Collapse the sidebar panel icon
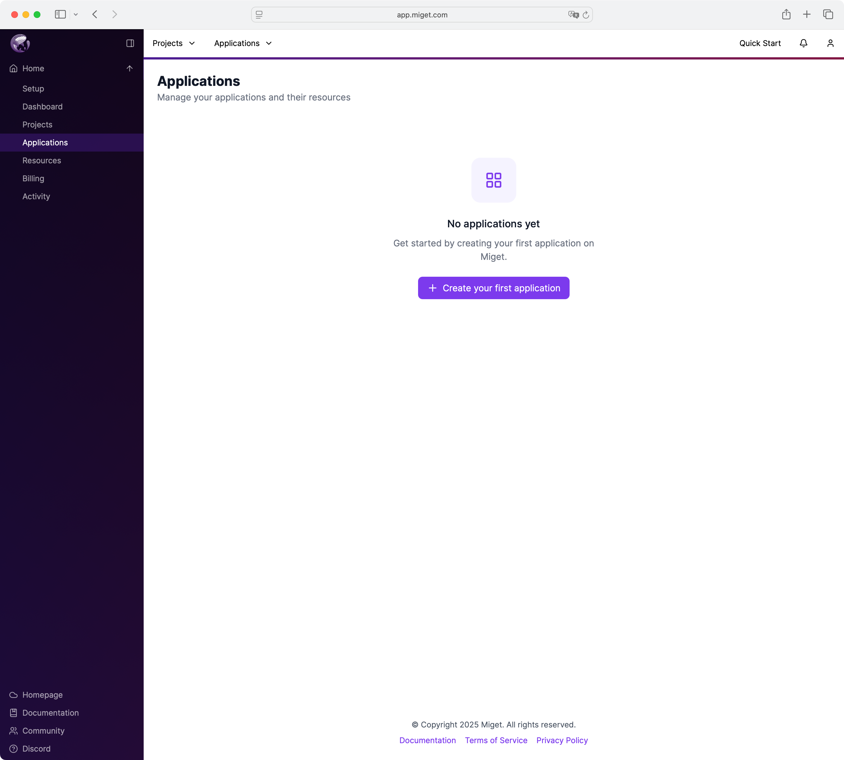The height and width of the screenshot is (760, 844). pos(130,43)
